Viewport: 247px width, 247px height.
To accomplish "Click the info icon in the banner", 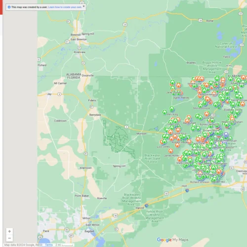I will tap(9, 7).
